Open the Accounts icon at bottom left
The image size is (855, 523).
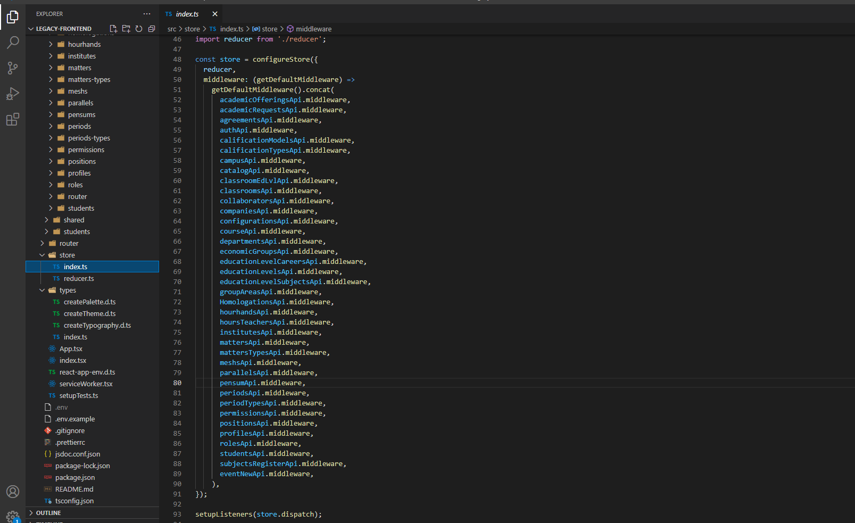[13, 492]
